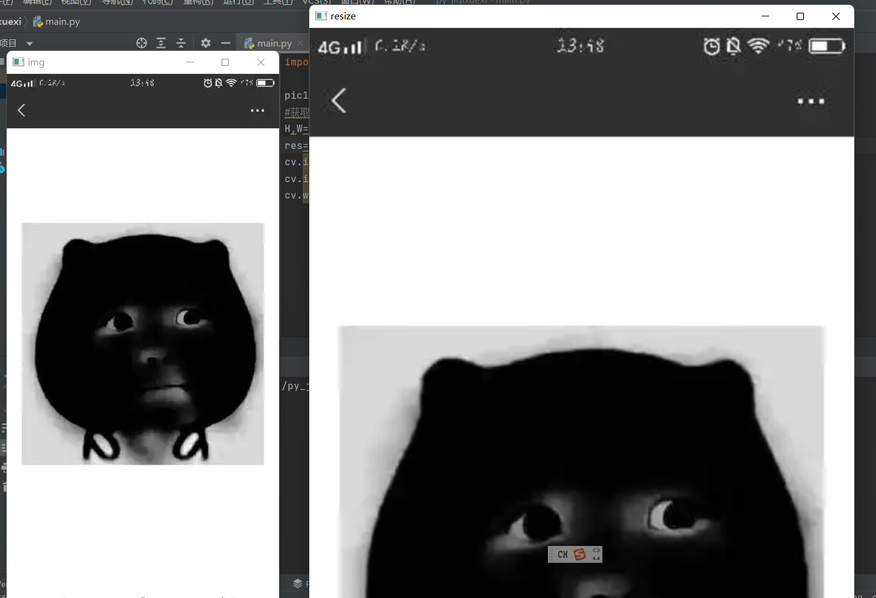Click the 'impo' import line in editor
Image resolution: width=876 pixels, height=598 pixels.
tap(297, 62)
